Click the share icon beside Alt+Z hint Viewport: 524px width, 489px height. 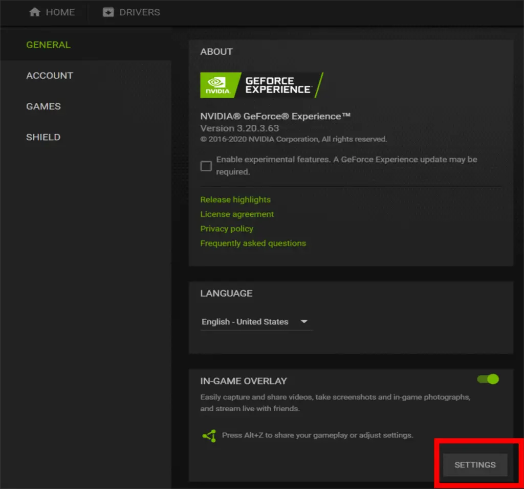[209, 436]
